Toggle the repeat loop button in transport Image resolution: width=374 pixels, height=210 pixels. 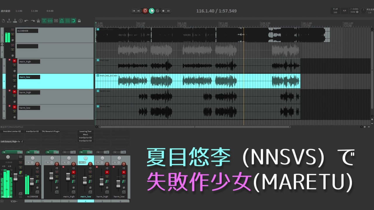pyautogui.click(x=157, y=11)
